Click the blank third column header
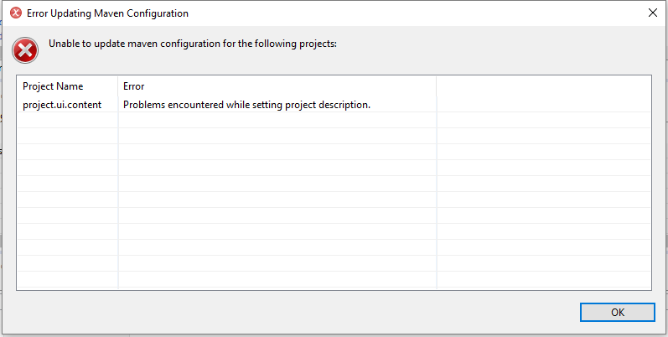Screen dimensions: 668x337 pyautogui.click(x=543, y=86)
